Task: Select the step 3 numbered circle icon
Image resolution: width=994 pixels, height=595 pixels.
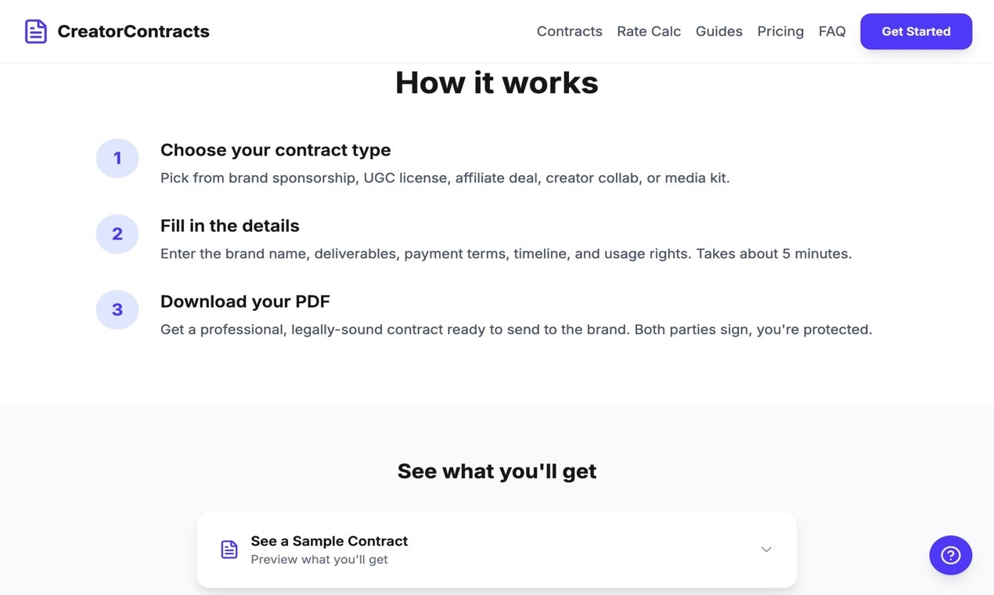Action: coord(117,310)
